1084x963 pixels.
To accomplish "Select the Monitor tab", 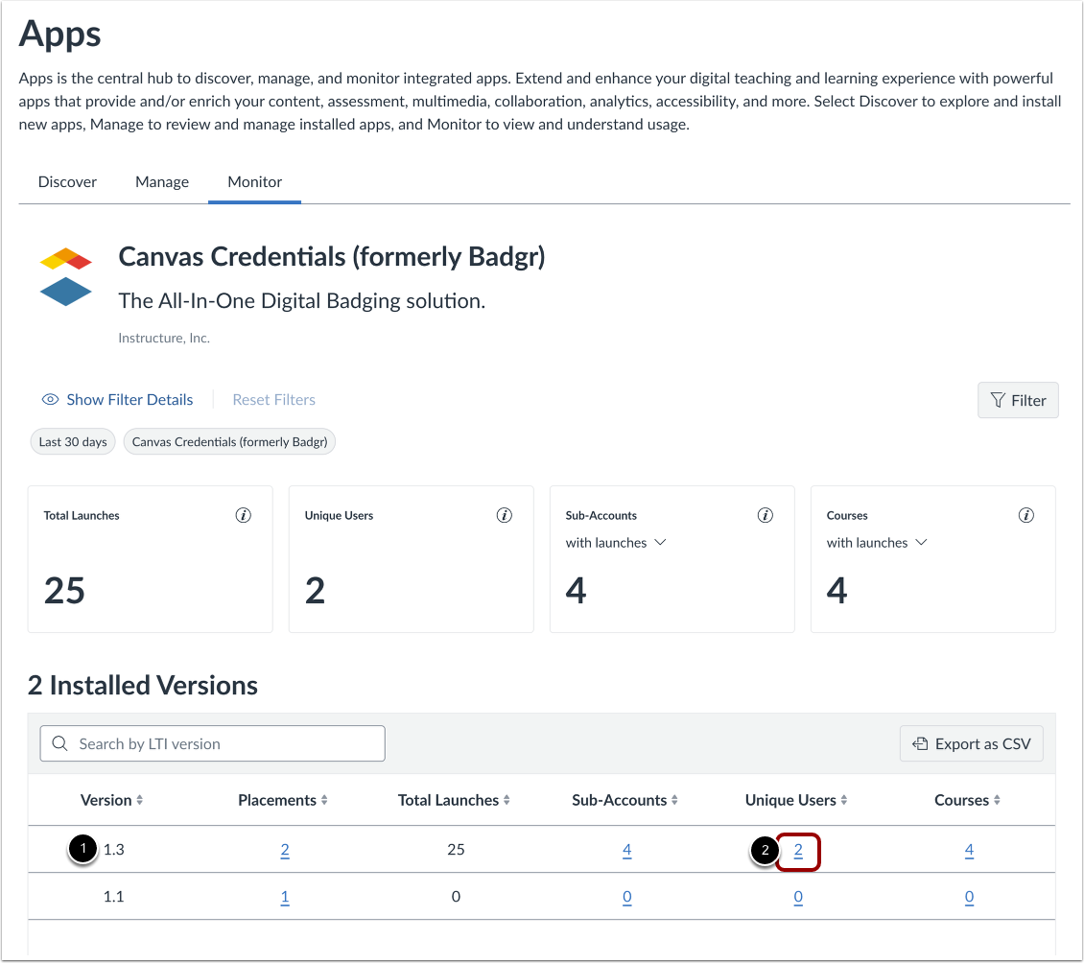I will (x=254, y=182).
